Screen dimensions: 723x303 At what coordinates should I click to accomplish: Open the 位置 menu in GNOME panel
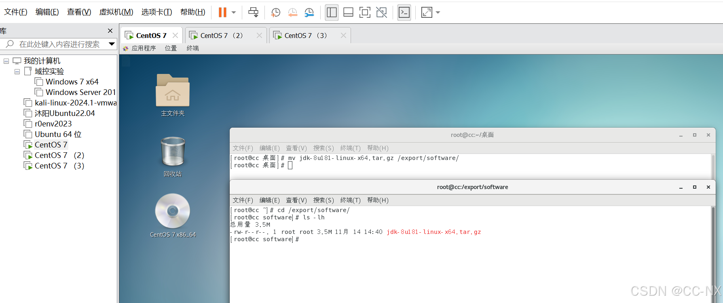click(171, 48)
